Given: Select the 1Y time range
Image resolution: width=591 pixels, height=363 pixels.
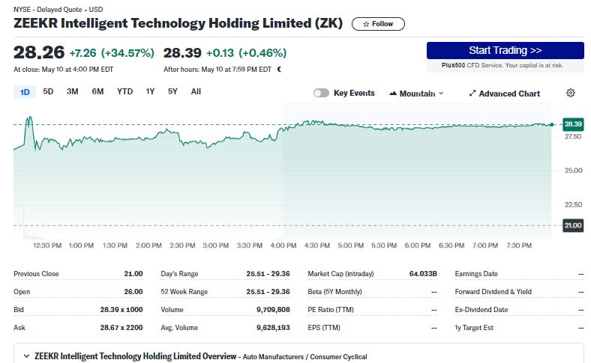Looking at the screenshot, I should click(150, 91).
